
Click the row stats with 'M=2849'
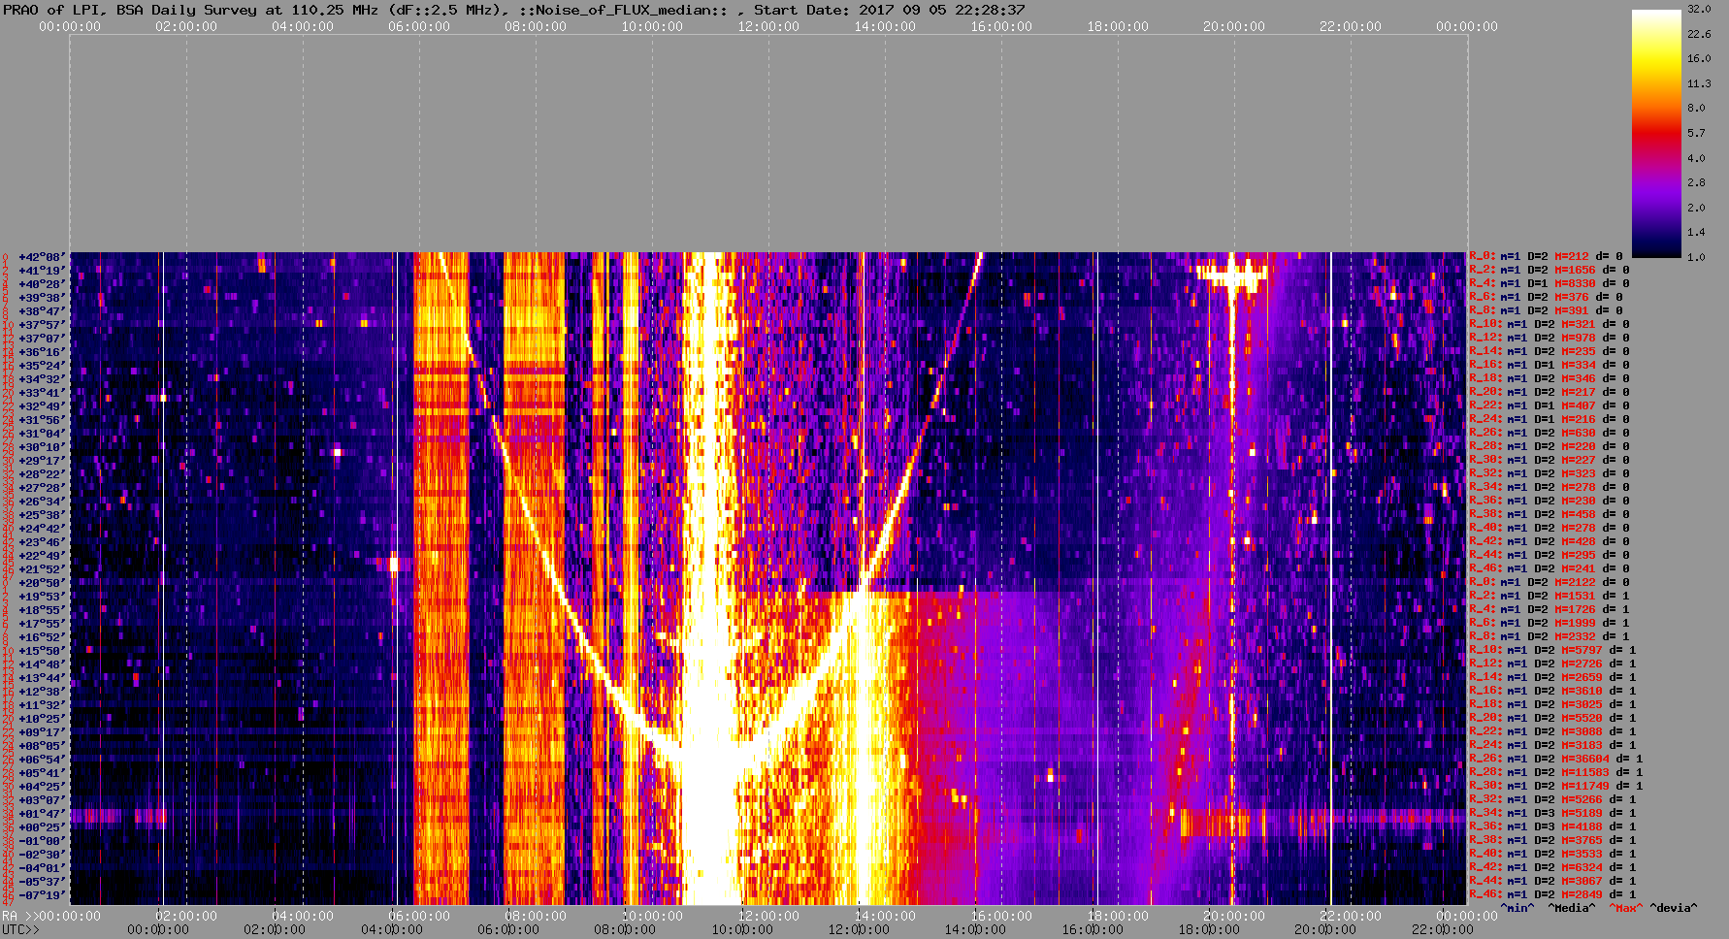pyautogui.click(x=1552, y=894)
